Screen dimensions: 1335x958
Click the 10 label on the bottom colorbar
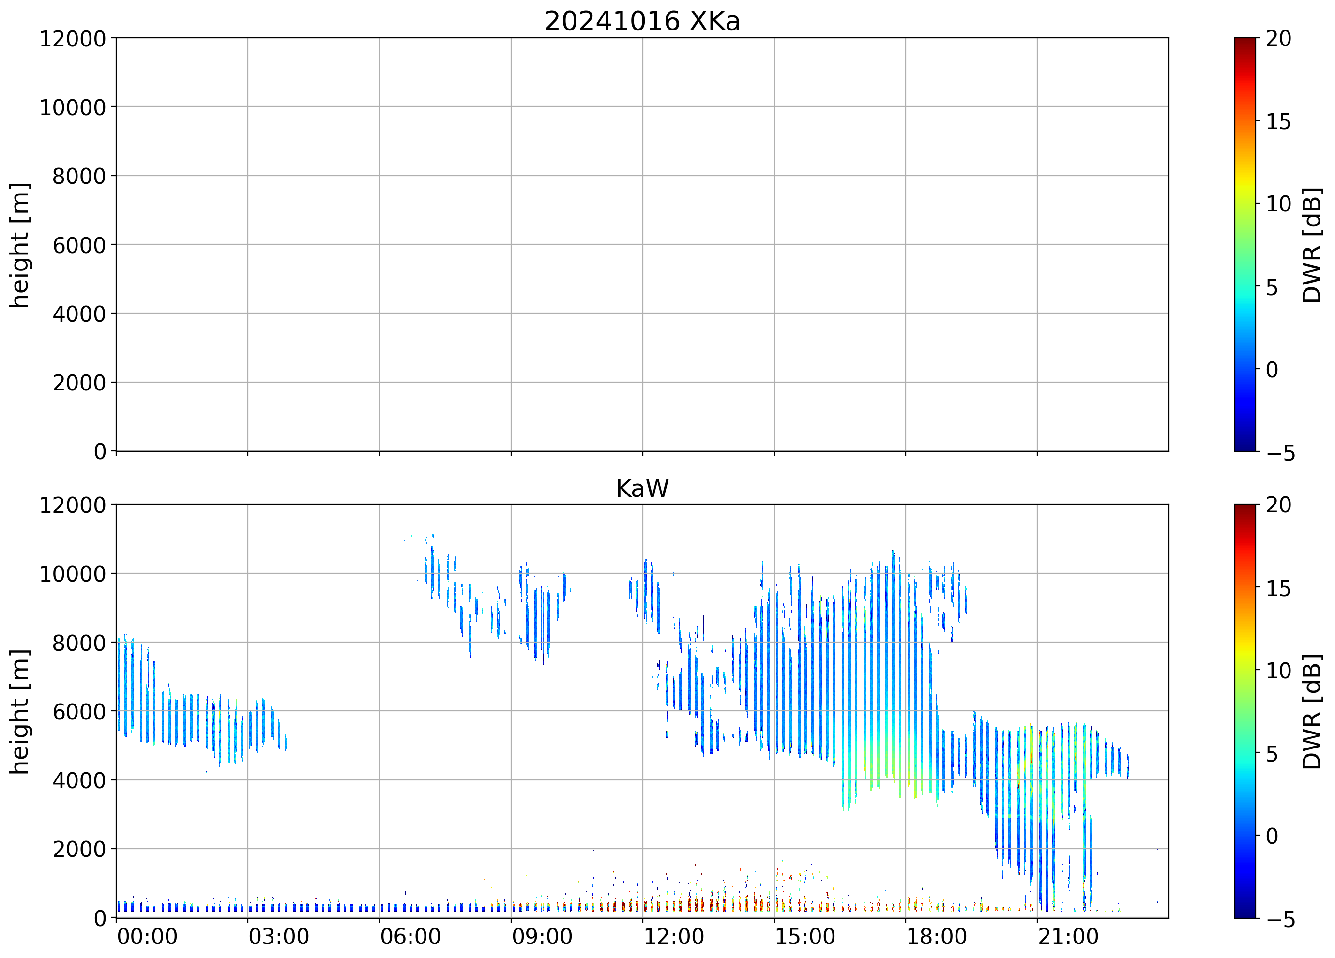(x=1278, y=670)
